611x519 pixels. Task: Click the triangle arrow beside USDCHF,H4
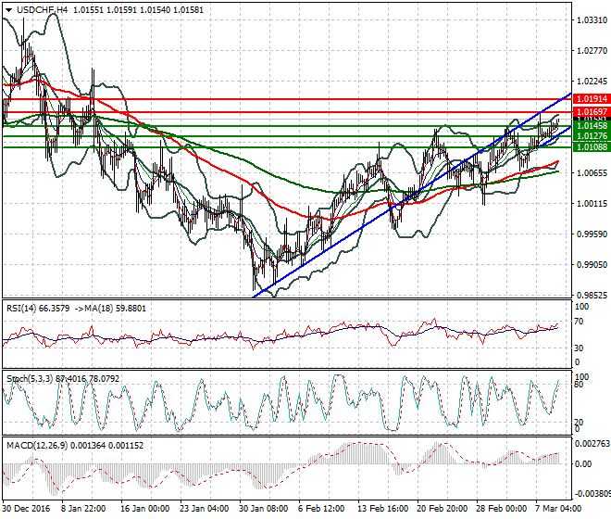click(x=9, y=10)
